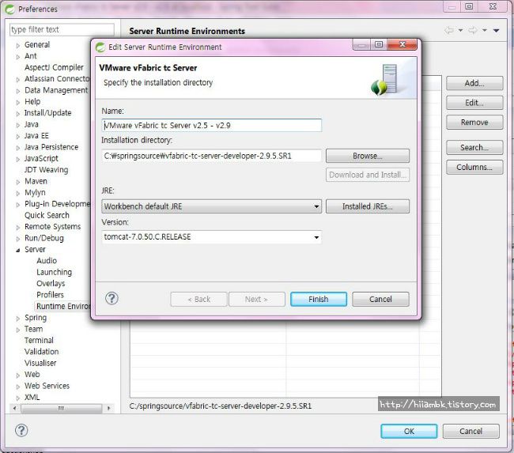Click the help icon in Edit Server dialog
The width and height of the screenshot is (514, 453).
[111, 299]
